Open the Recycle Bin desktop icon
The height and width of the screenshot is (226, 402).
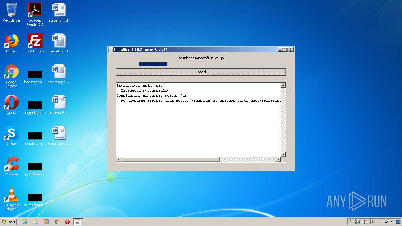[x=11, y=13]
